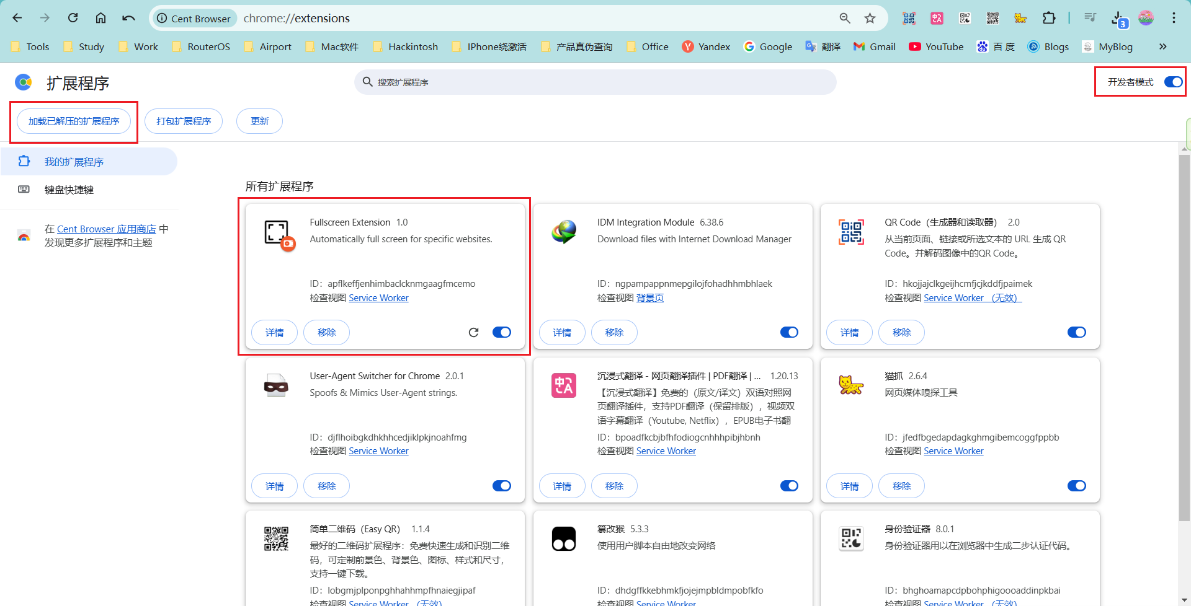The width and height of the screenshot is (1191, 606).
Task: Click 移除 for User-Agent Switcher for Chrome
Action: tap(326, 486)
